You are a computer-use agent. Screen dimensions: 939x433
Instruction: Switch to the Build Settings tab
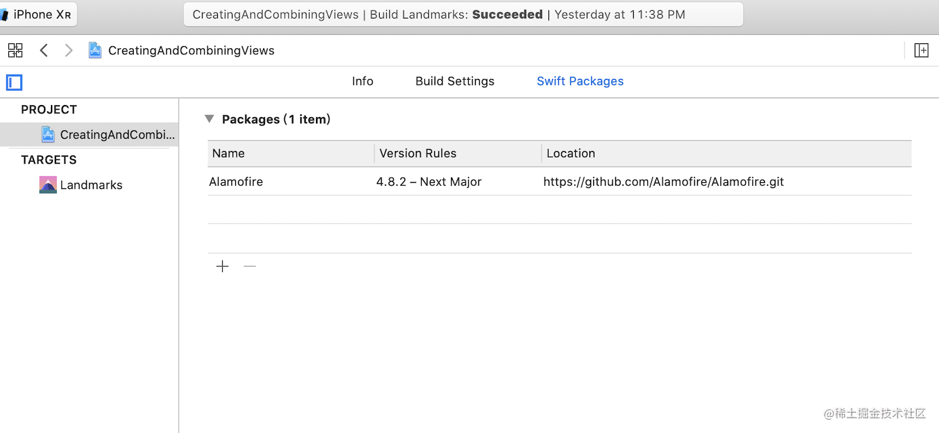[x=455, y=81]
